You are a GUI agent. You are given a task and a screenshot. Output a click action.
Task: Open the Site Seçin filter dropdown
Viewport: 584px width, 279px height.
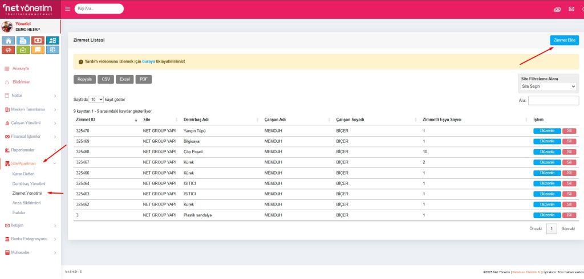pos(548,87)
